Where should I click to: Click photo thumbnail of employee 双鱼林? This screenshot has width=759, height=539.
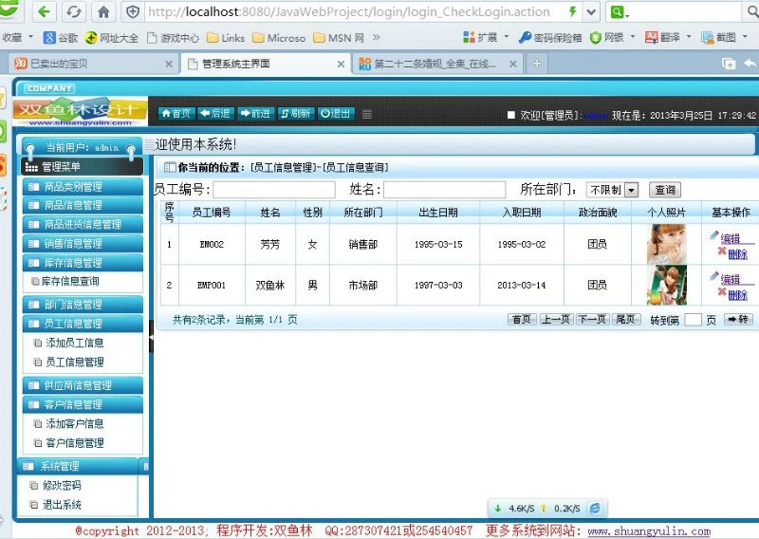[x=667, y=285]
